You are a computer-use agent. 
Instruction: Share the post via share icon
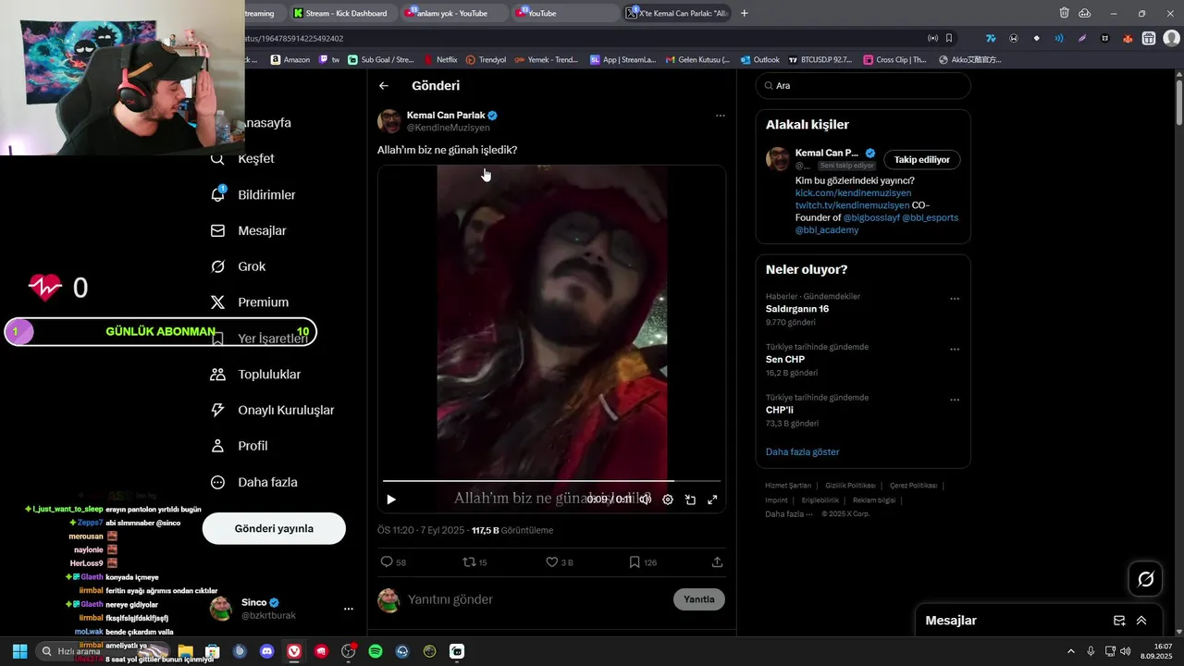click(717, 561)
